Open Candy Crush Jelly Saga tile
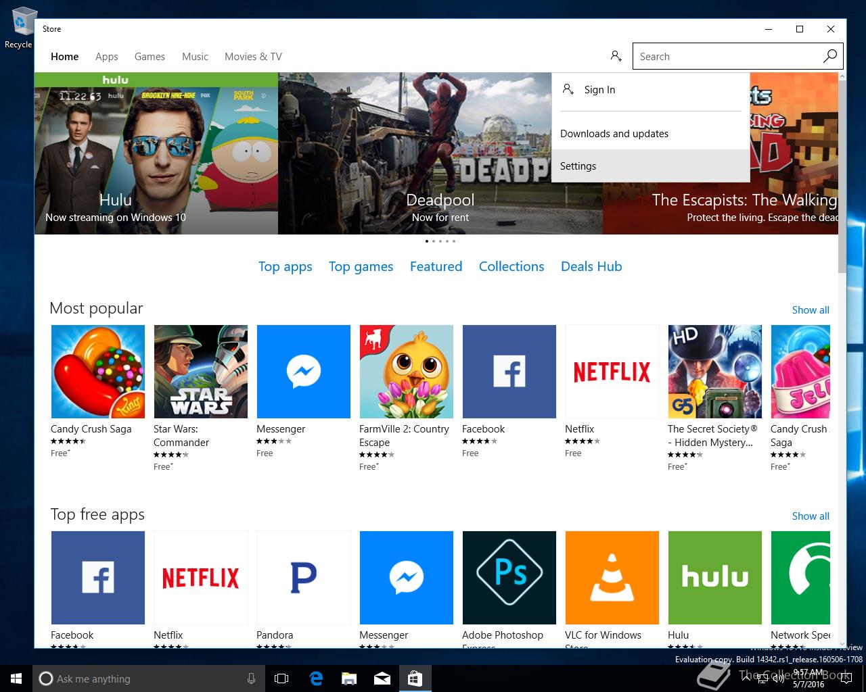866x692 pixels. tap(800, 372)
